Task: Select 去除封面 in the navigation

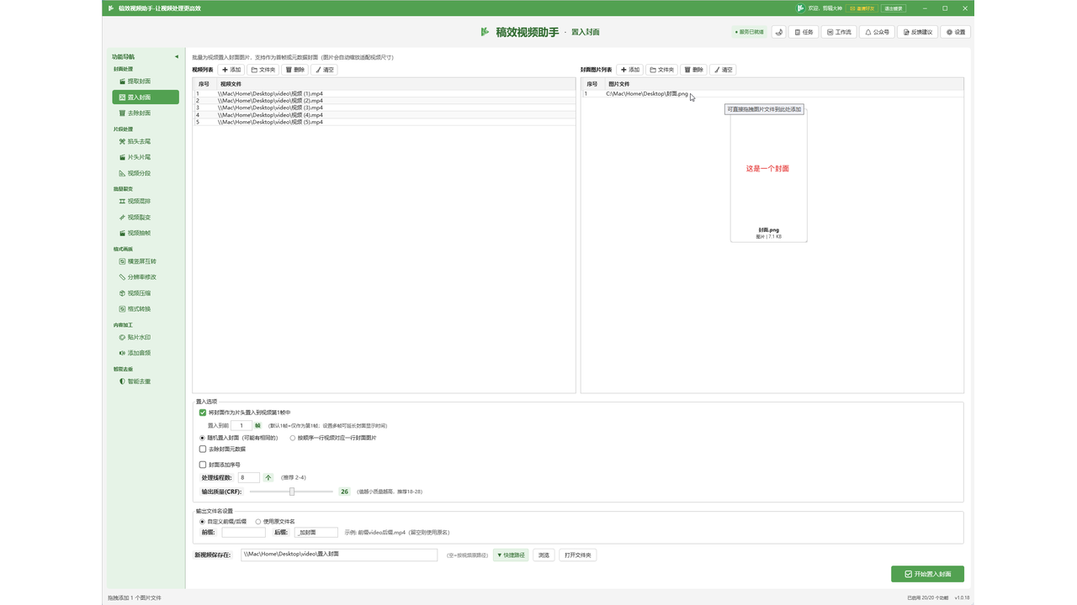Action: pos(145,113)
